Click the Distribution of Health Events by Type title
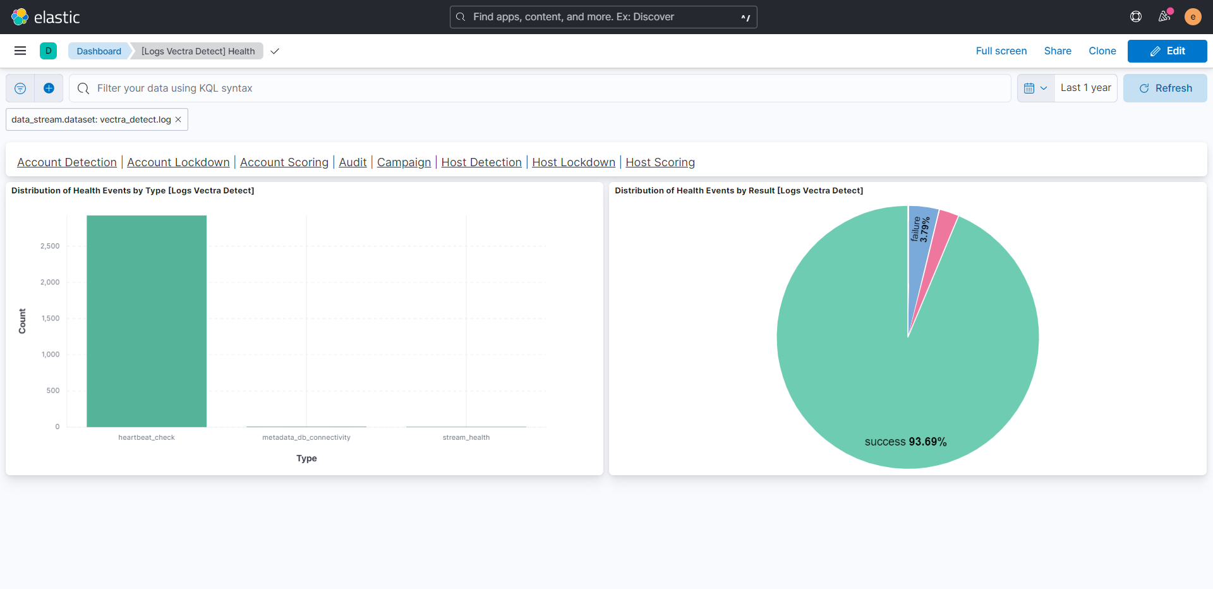Viewport: 1213px width, 589px height. 133,190
